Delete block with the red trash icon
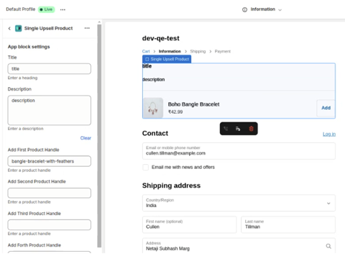Screen dimensions: 345x259 point(251,129)
